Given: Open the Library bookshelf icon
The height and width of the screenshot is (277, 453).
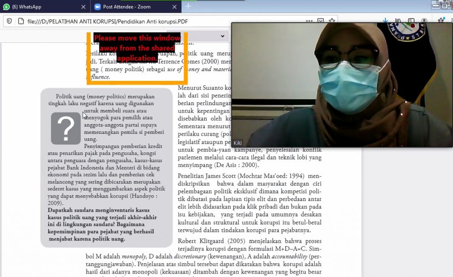Looking at the screenshot, I should (398, 20).
